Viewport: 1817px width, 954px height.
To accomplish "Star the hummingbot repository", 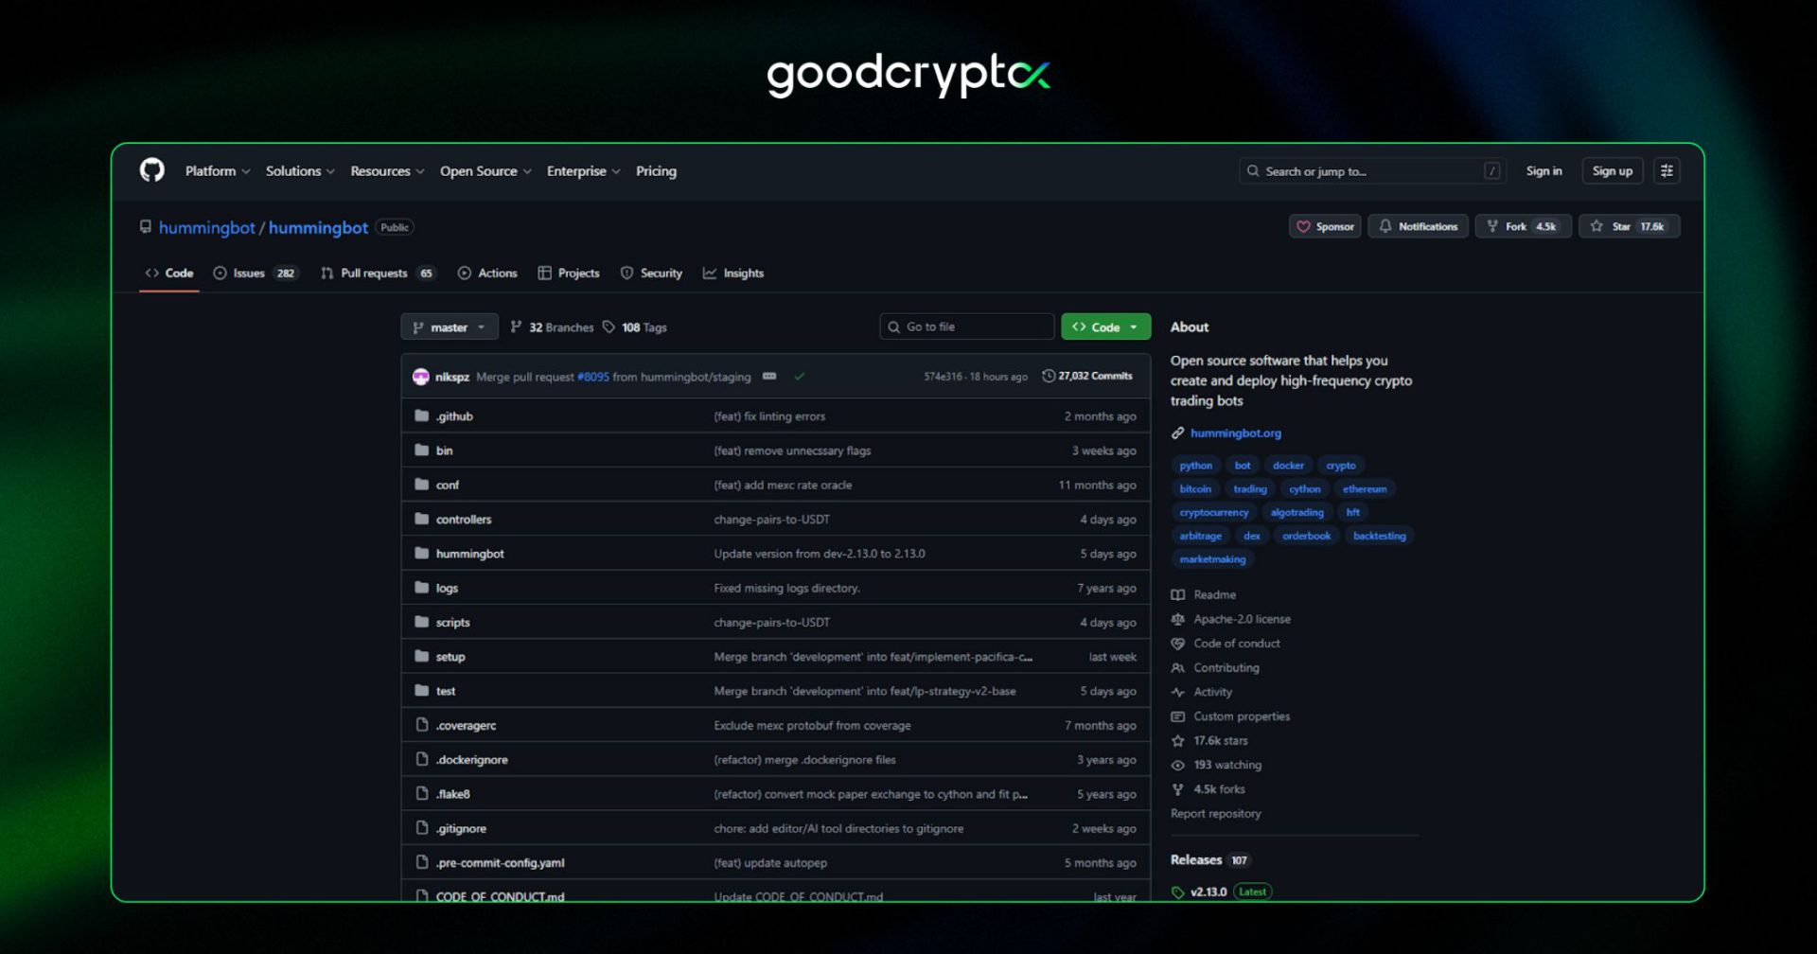I will click(x=1629, y=226).
